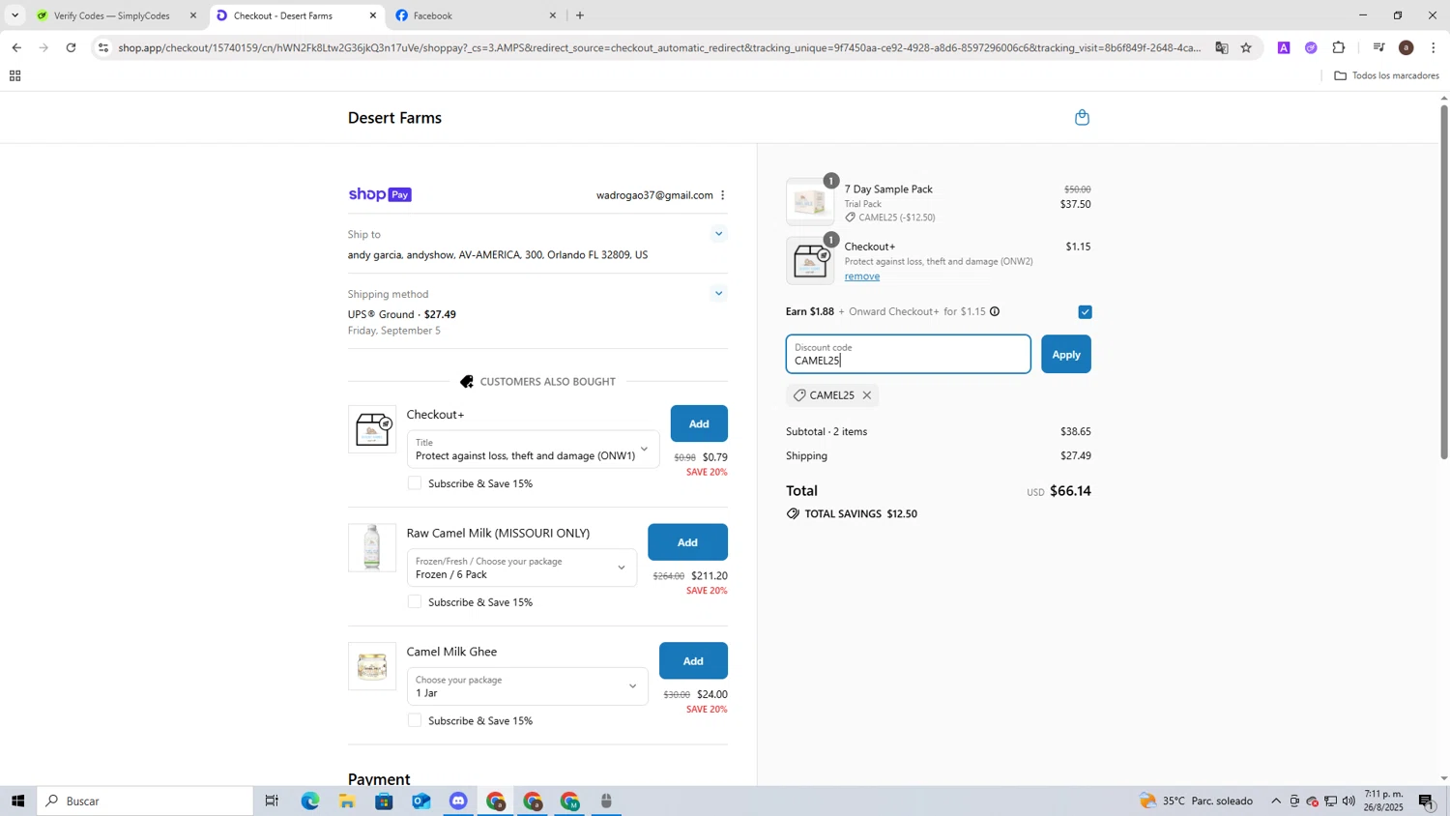Screen dimensions: 1450x816
Task: Open the media control icon in toolbar
Action: pos(1378,47)
